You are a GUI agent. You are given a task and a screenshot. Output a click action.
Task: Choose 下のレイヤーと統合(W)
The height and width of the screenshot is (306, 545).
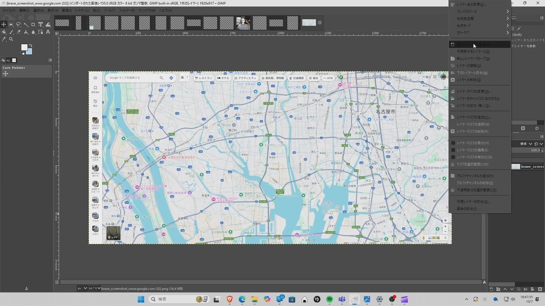pyautogui.click(x=480, y=73)
